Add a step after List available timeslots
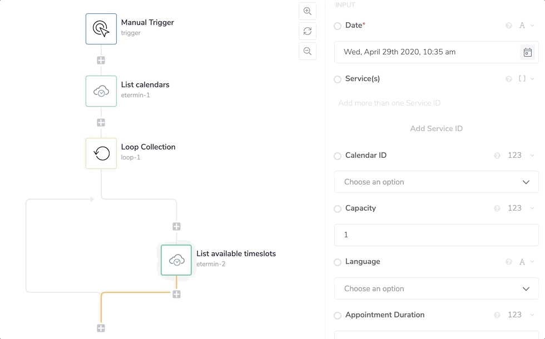Image resolution: width=545 pixels, height=339 pixels. tap(176, 294)
